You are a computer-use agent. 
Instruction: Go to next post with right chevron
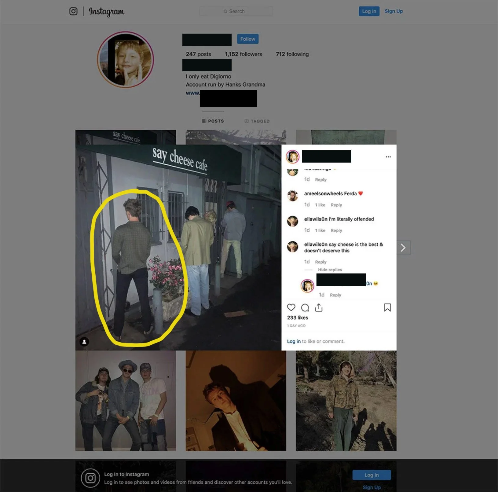click(403, 248)
